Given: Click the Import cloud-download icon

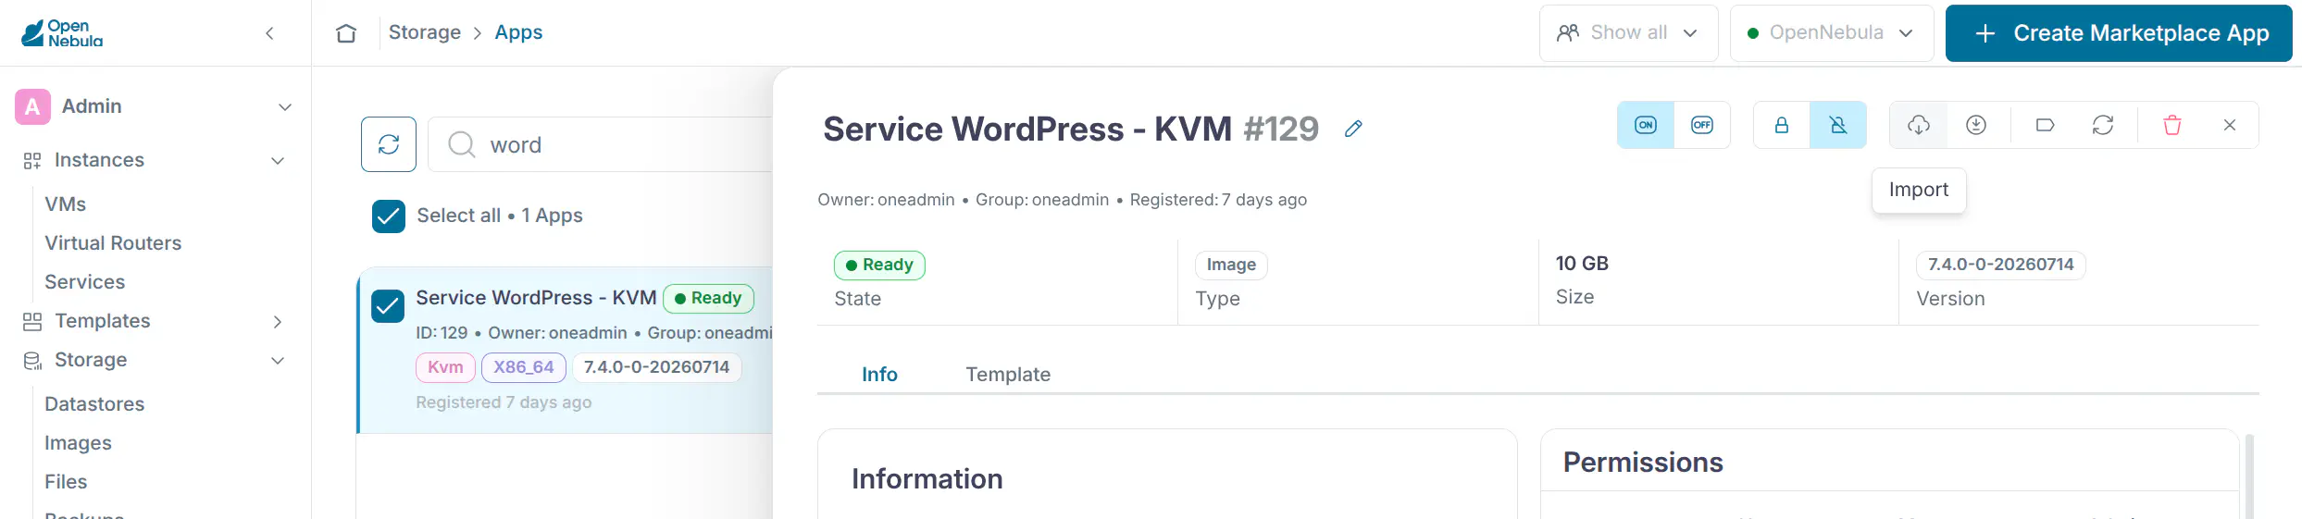Looking at the screenshot, I should 1918,125.
